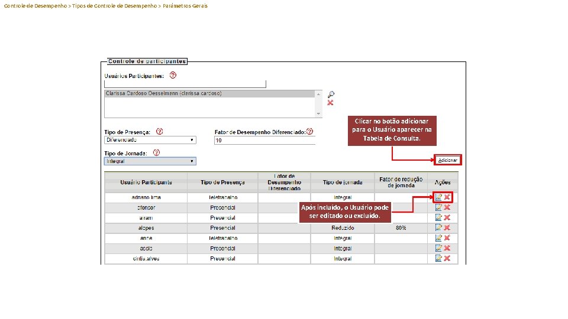The image size is (568, 319).
Task: Click the adriano.lima user cell
Action: click(146, 197)
